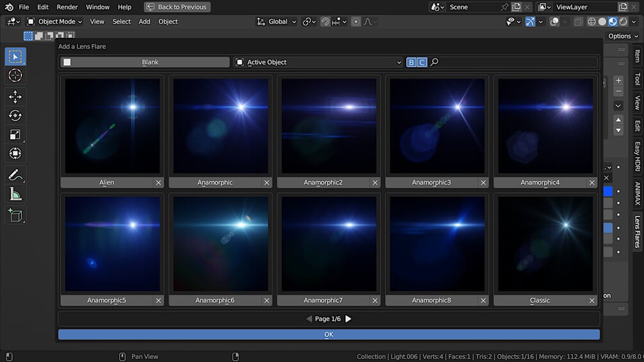Open shading options dropdown arrow
The width and height of the screenshot is (644, 362).
(634, 21)
